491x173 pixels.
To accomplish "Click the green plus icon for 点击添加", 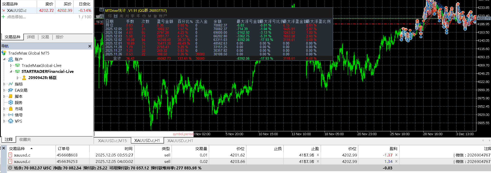I will [3, 17].
